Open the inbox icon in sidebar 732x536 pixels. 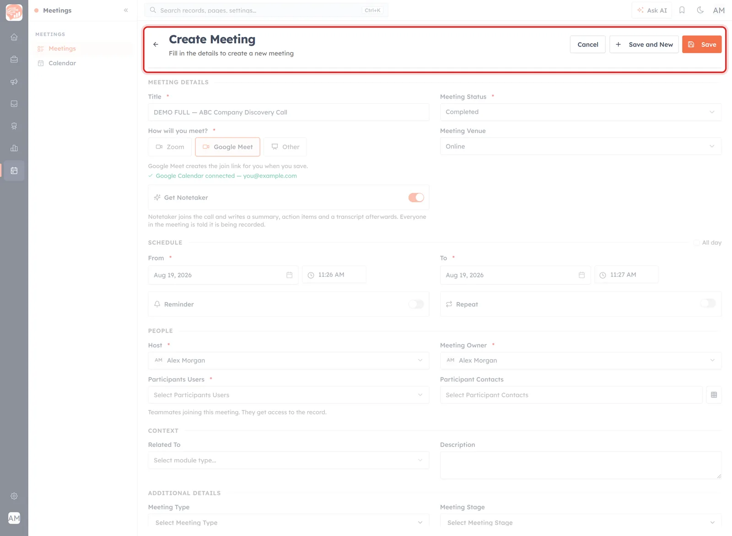tap(14, 104)
